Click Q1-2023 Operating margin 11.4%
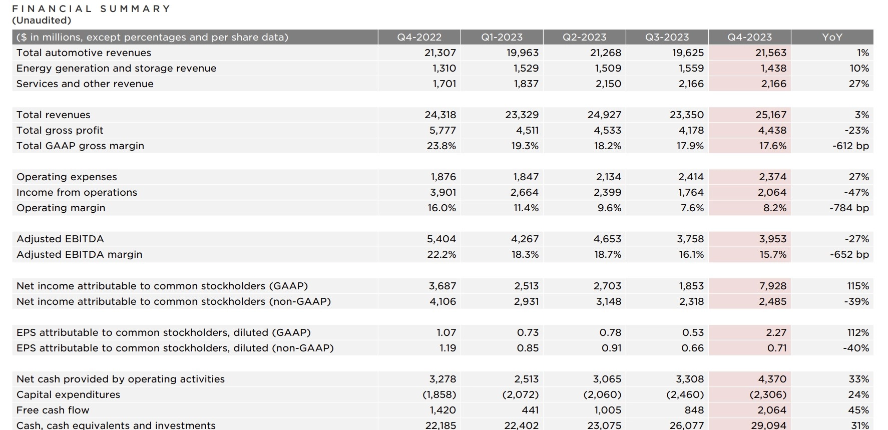Viewport: 888px width, 430px height. pos(526,208)
